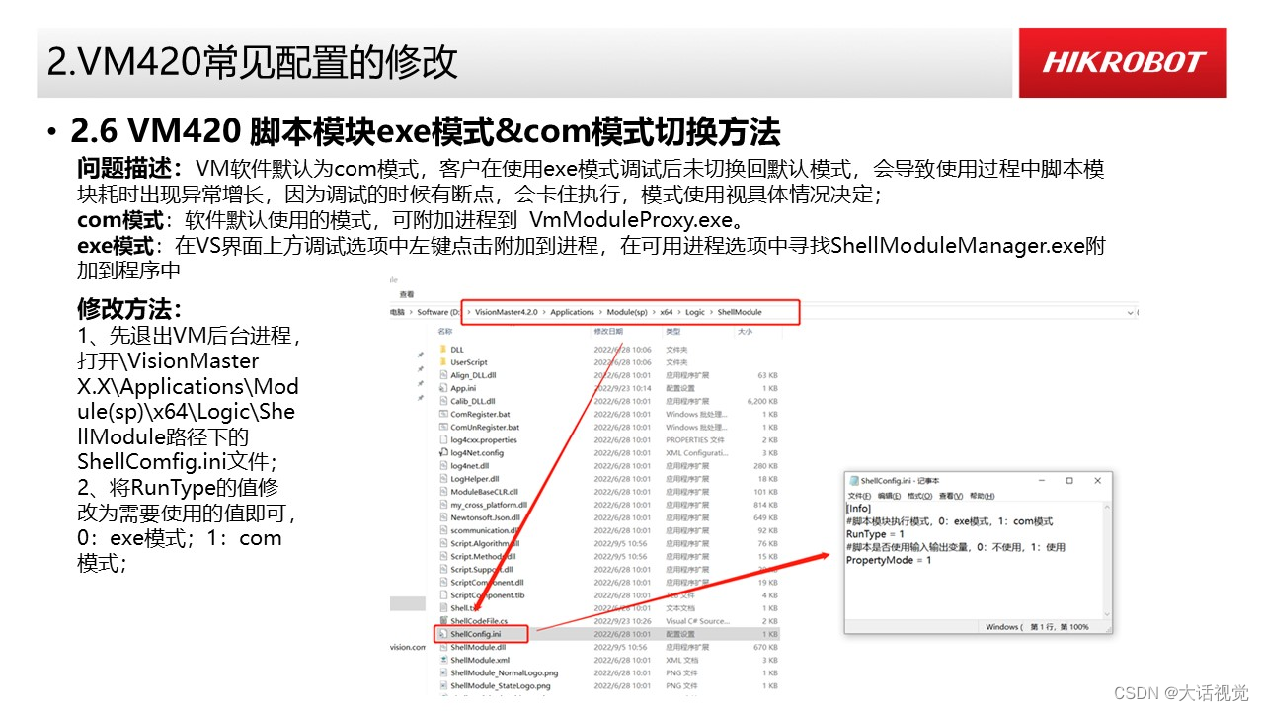Click the Notepad vertical scrollbar

(x=1107, y=558)
